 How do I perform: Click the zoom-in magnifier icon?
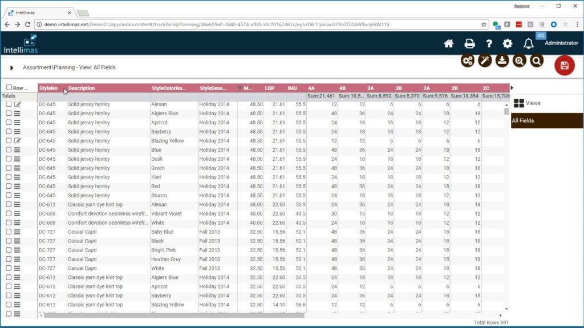pyautogui.click(x=519, y=61)
